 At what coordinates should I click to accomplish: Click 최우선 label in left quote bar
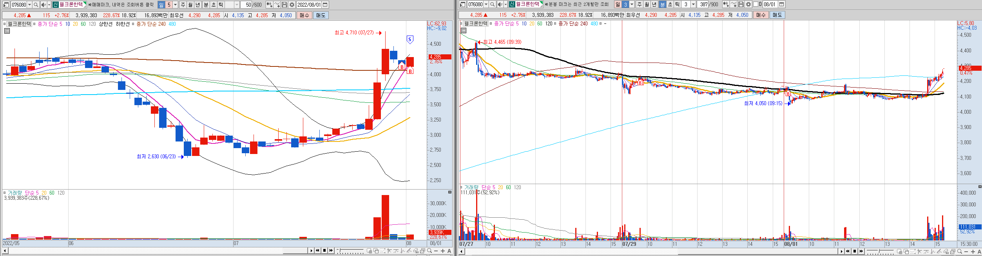[x=176, y=15]
